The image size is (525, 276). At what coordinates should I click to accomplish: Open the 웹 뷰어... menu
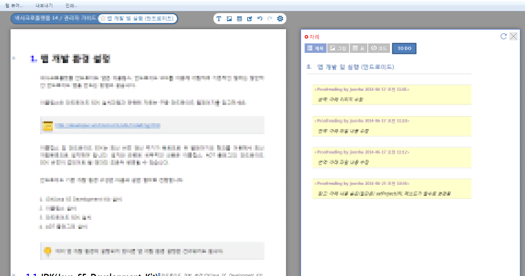14,5
